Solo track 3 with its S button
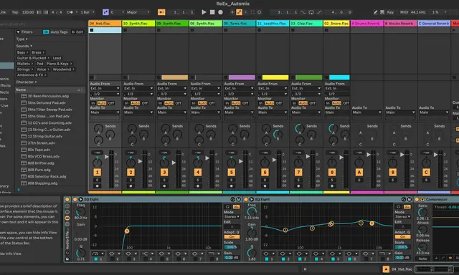The width and height of the screenshot is (459, 275). pos(164,180)
